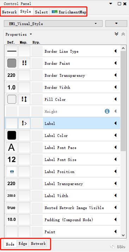Open the Height property info icon
Screen dimensions: 129x252
pyautogui.click(x=107, y=111)
